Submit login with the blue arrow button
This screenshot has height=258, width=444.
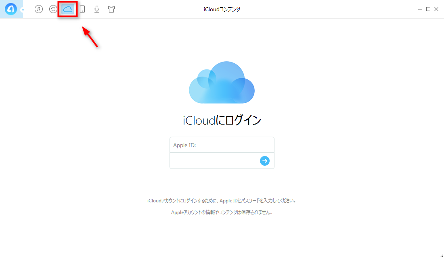(265, 161)
